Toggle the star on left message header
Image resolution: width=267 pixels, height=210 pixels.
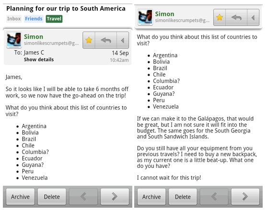point(89,40)
